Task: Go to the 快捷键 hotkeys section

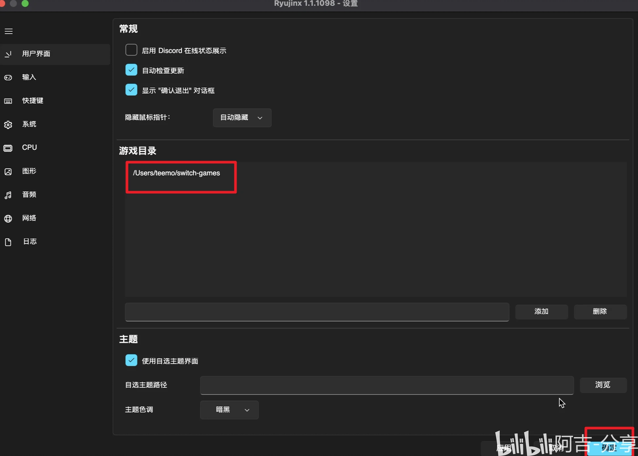Action: (x=55, y=101)
